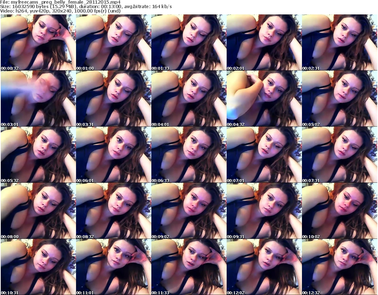Choose the frame stamped 00:03:31
The width and height of the screenshot is (378, 295).
(114, 99)
